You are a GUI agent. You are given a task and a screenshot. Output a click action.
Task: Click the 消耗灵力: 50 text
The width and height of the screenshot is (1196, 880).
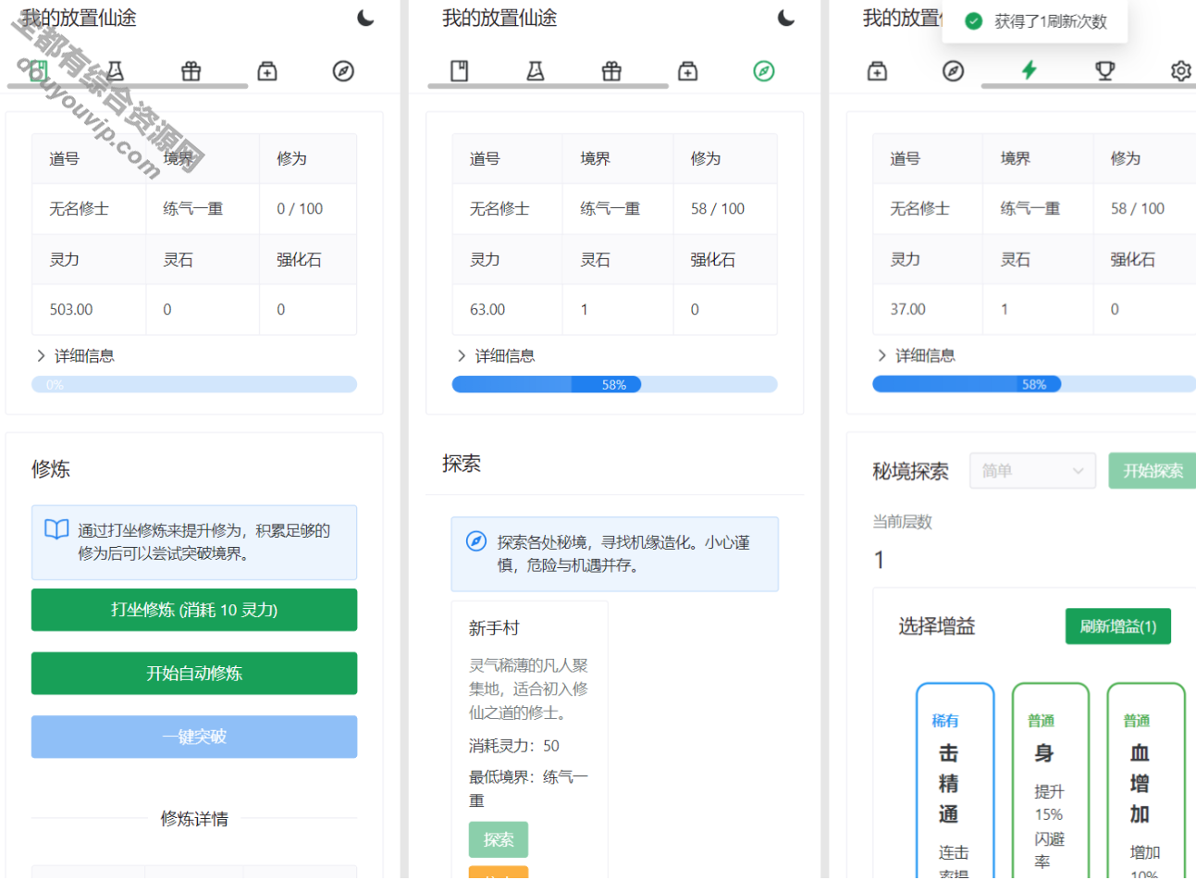pos(514,745)
